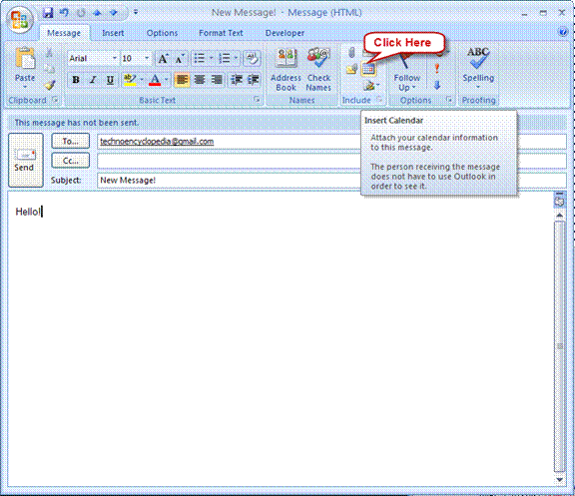Click the Save icon in quick access toolbar
Viewport: 575px width, 496px height.
(x=48, y=13)
